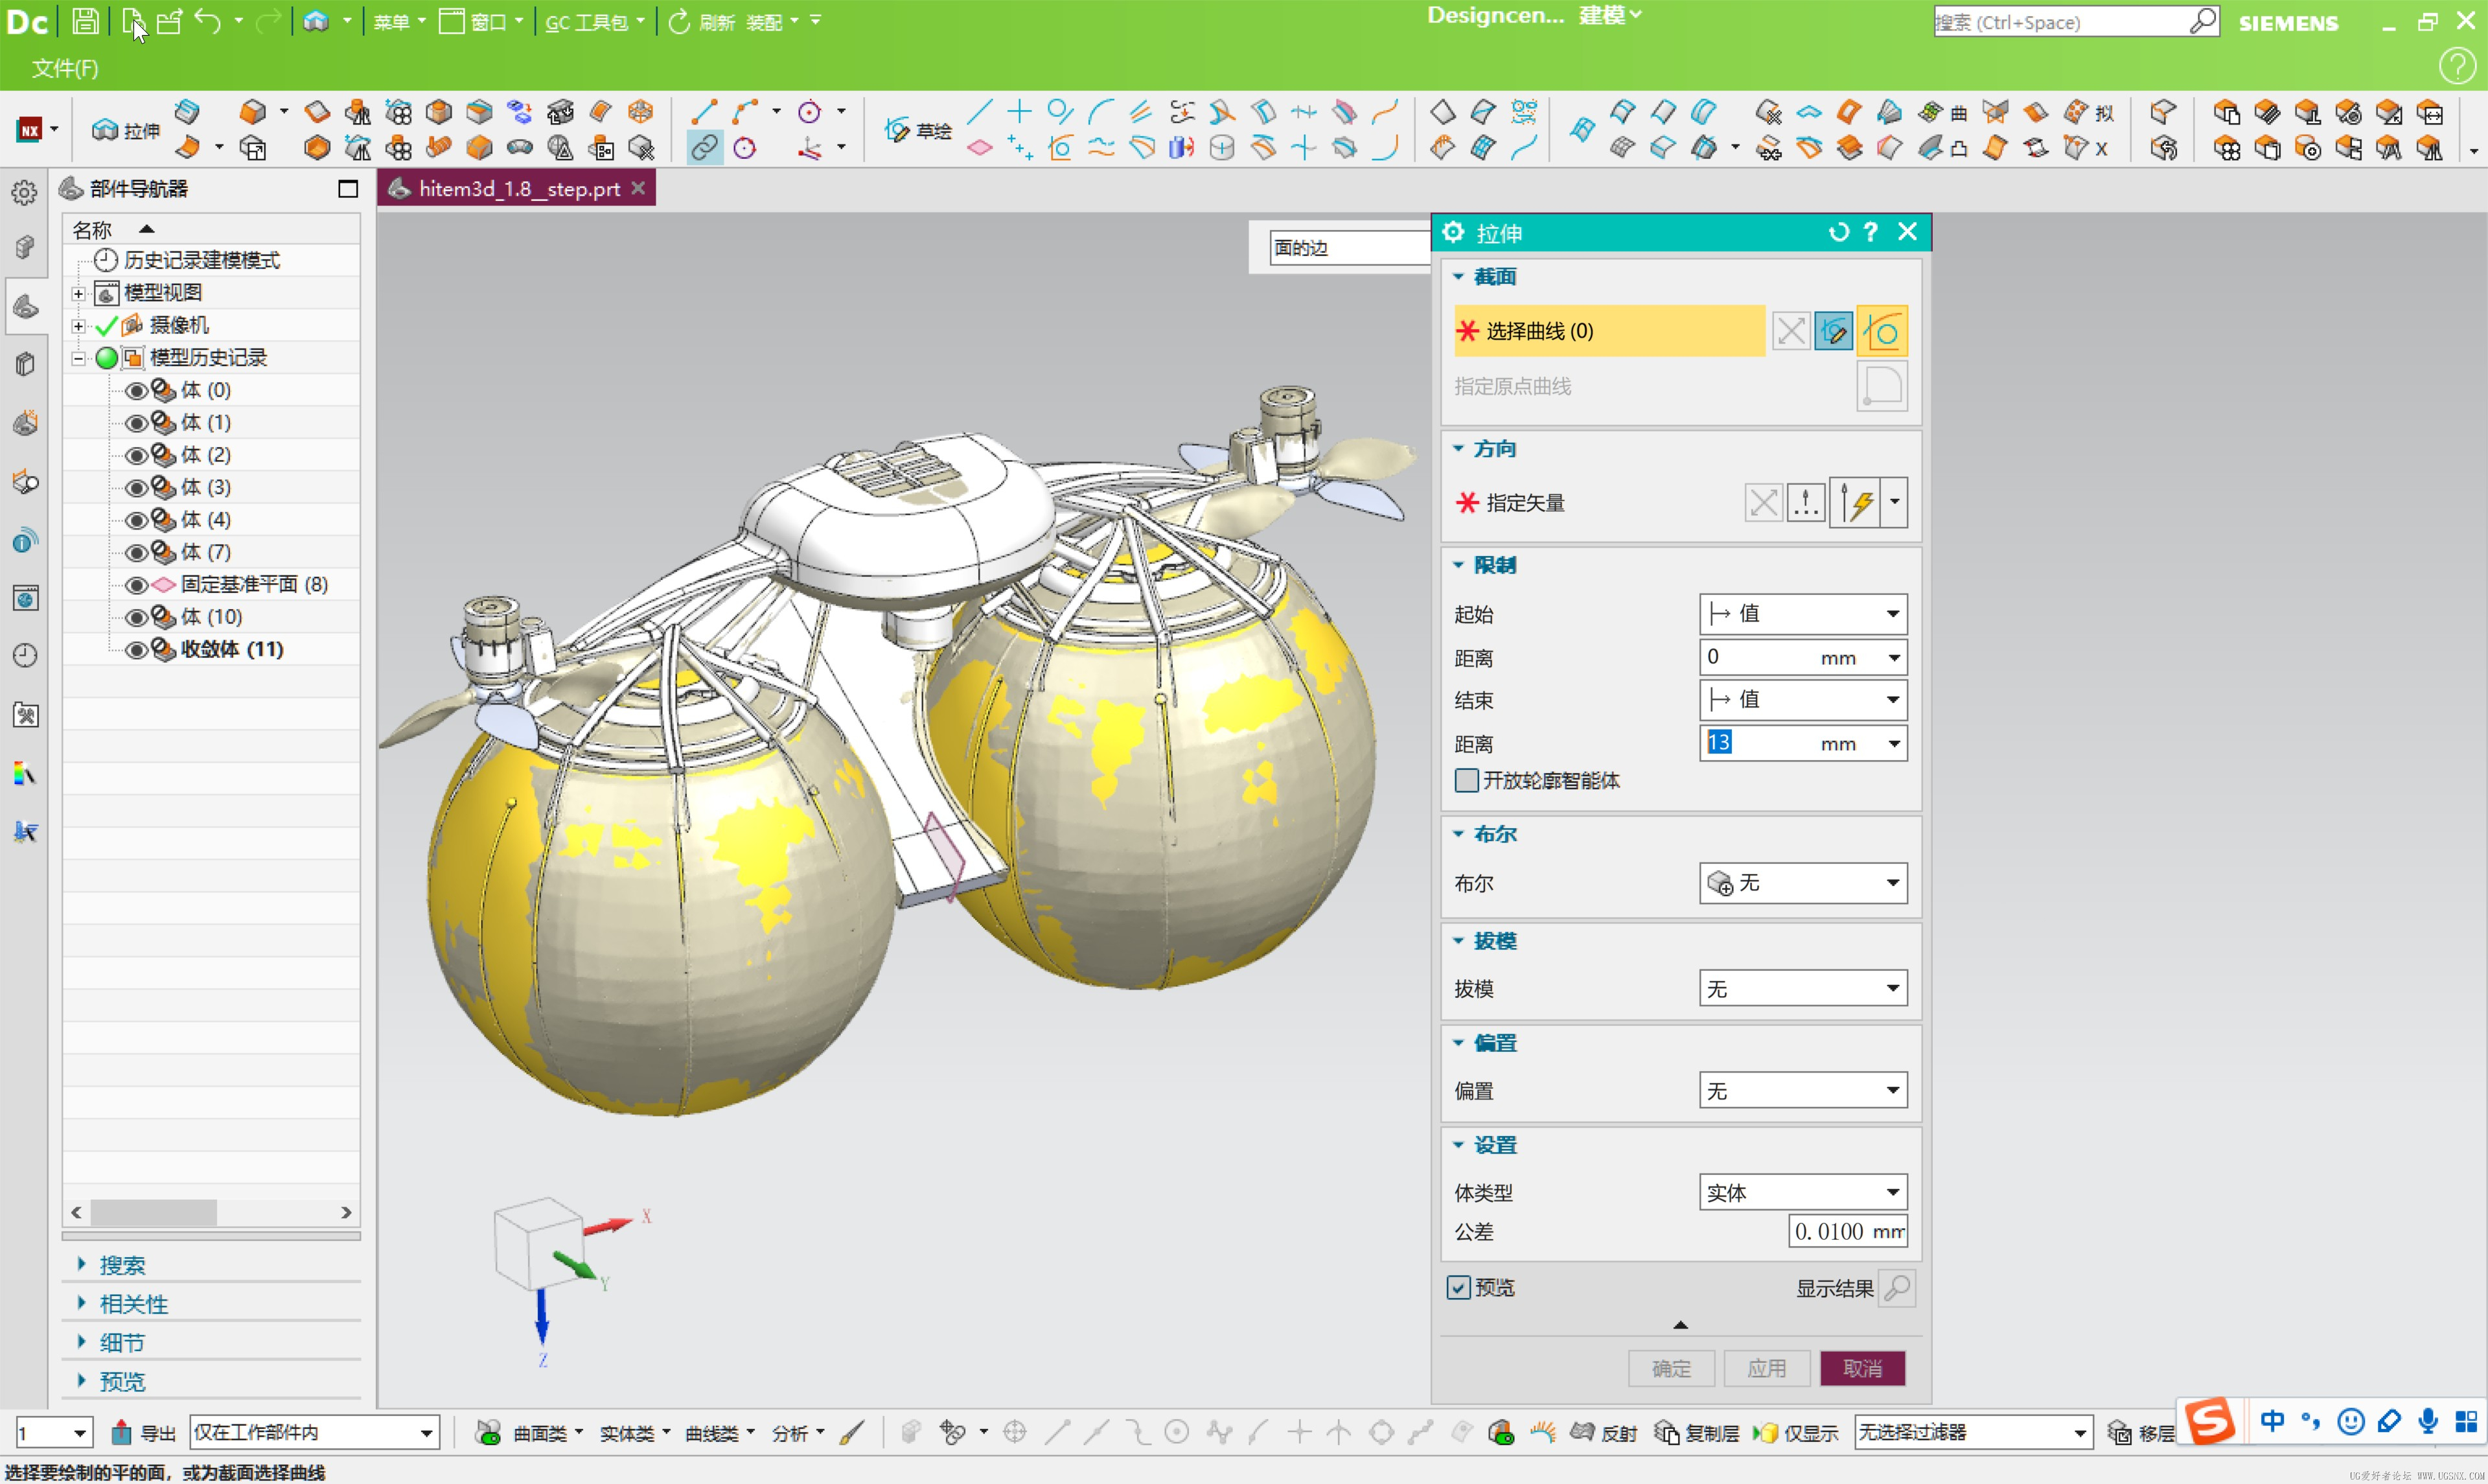2488x1484 pixels.
Task: Click the 显示结果 magnifier icon
Action: pos(1896,1288)
